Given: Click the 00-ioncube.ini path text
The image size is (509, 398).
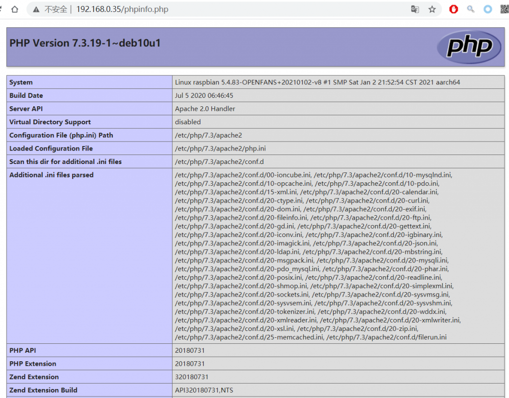Looking at the screenshot, I should 243,175.
